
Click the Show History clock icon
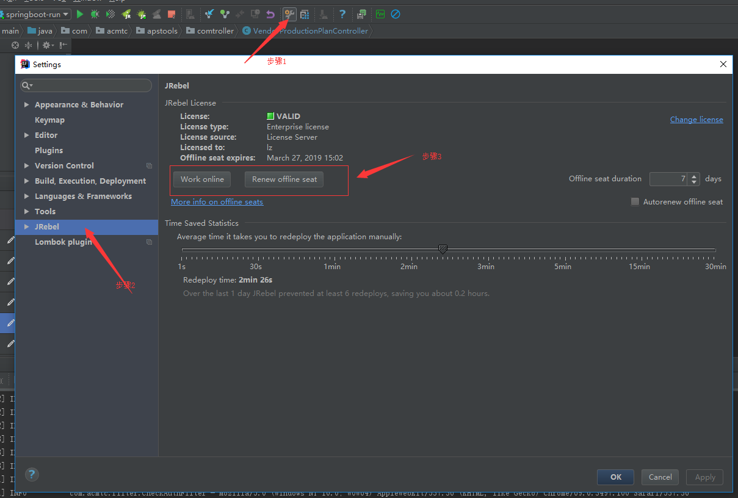[255, 13]
